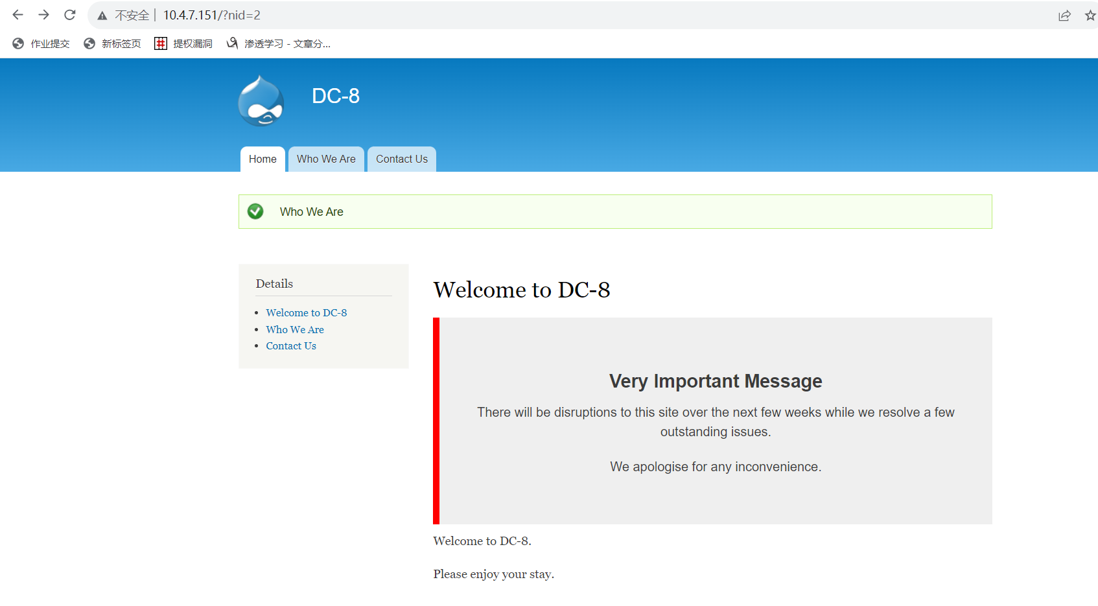Click the 不安全 security label
Viewport: 1098px width, 606px height.
click(x=132, y=15)
